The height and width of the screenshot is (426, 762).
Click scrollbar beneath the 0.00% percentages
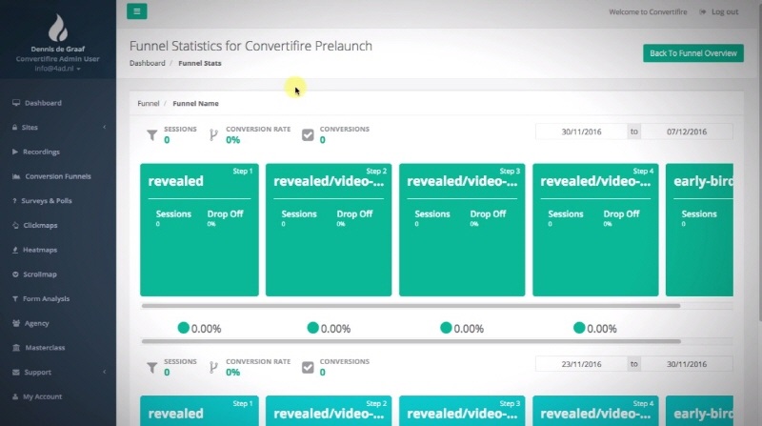click(x=411, y=341)
